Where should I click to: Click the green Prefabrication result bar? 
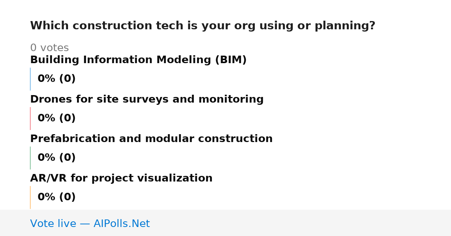pyautogui.click(x=30, y=158)
